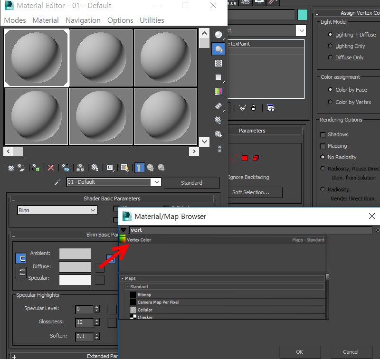Click the Make Unique icon
Screen dimensions: 380x359
tap(80, 168)
